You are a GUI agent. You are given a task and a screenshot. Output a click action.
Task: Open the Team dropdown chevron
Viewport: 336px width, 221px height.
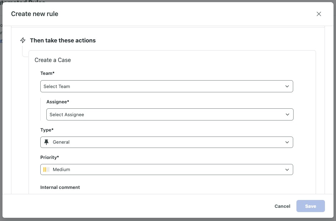coord(287,86)
